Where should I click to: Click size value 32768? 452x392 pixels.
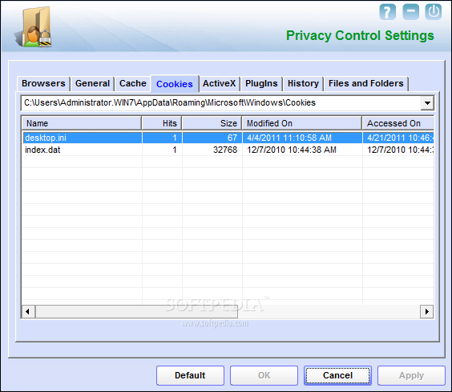pos(225,150)
